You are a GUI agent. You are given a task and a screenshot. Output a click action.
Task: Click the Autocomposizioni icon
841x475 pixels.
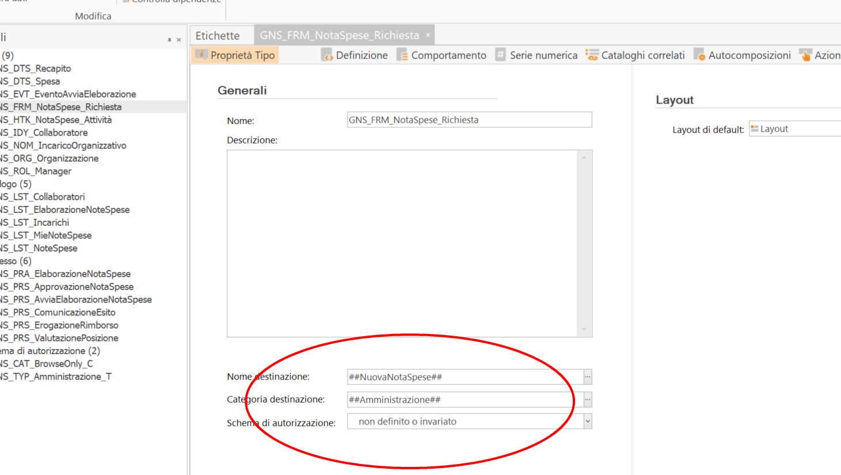tap(699, 55)
